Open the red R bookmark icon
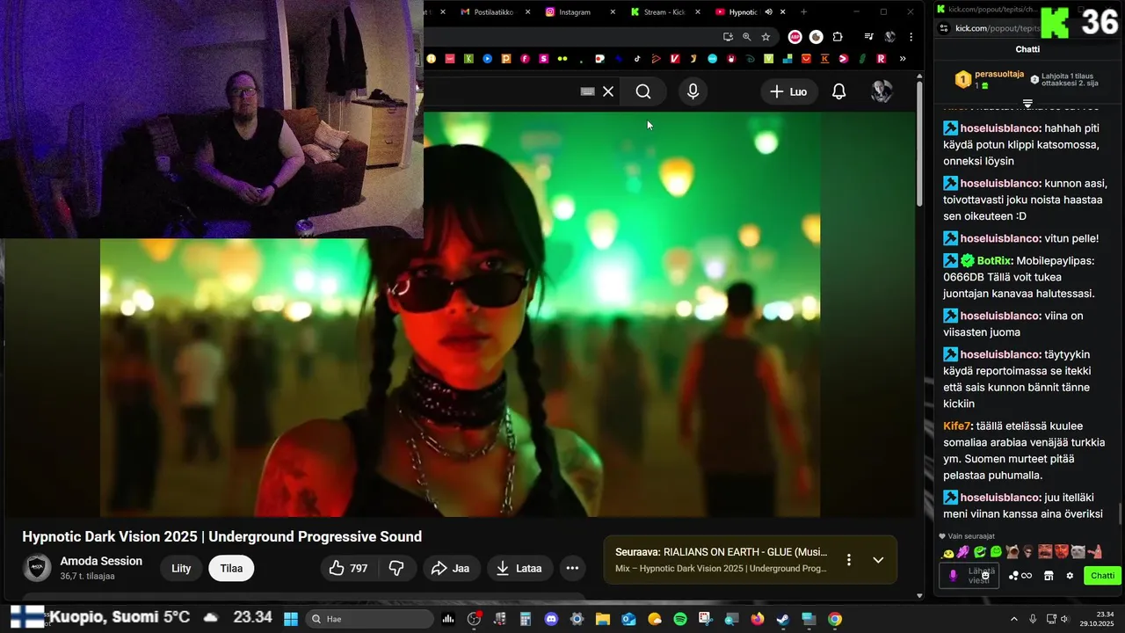1125x633 pixels. click(x=881, y=59)
